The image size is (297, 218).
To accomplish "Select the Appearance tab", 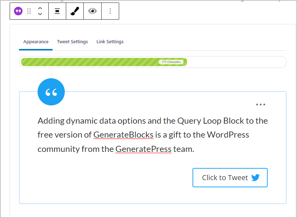I will [36, 41].
